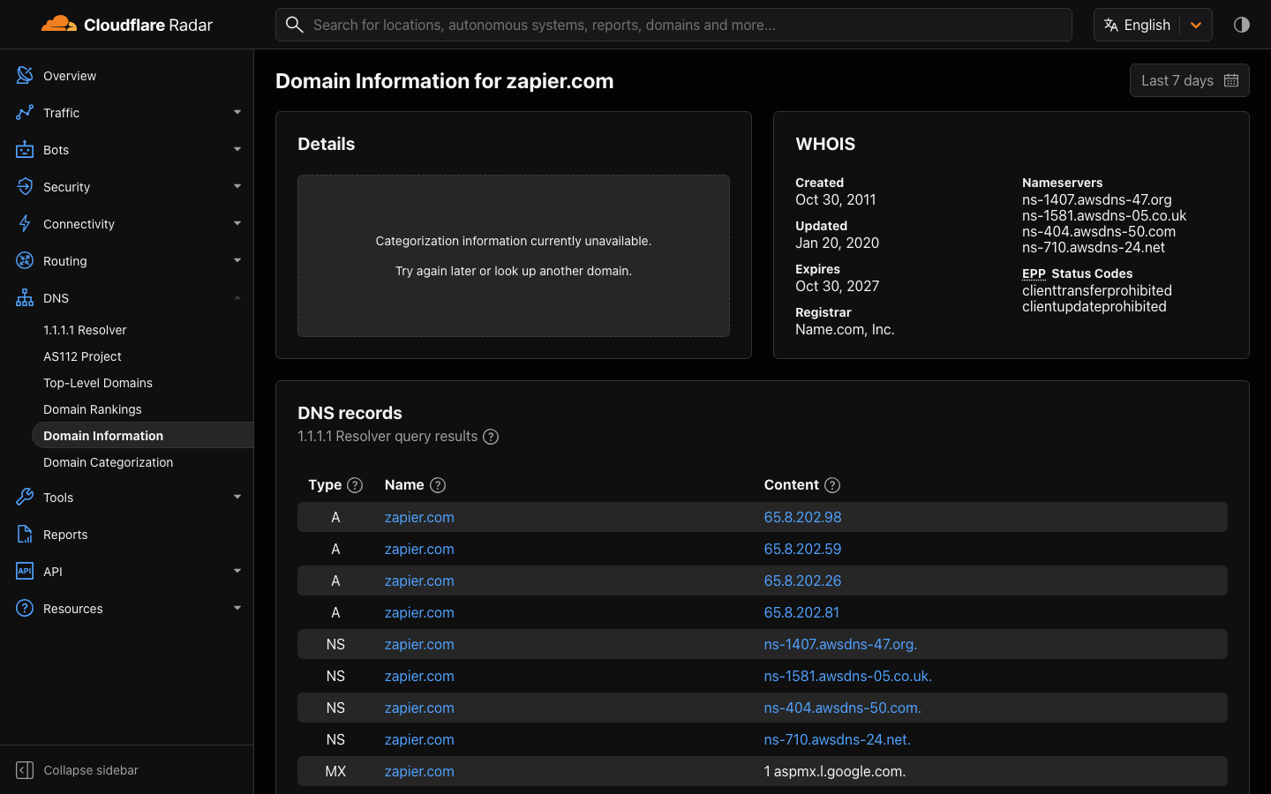Open ns-710.awsdns-24.net. content link

click(x=838, y=739)
